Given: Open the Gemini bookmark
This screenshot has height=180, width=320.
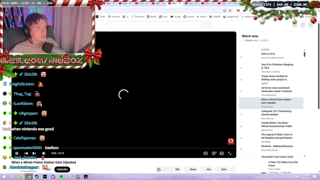Looking at the screenshot, I should (201, 17).
